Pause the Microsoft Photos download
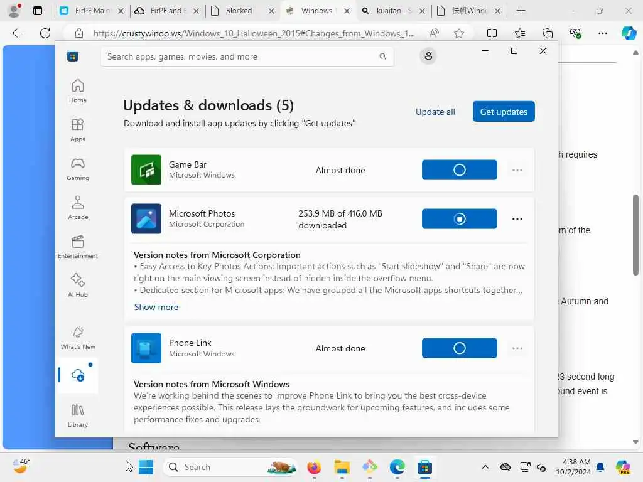This screenshot has width=643, height=482. click(x=459, y=219)
